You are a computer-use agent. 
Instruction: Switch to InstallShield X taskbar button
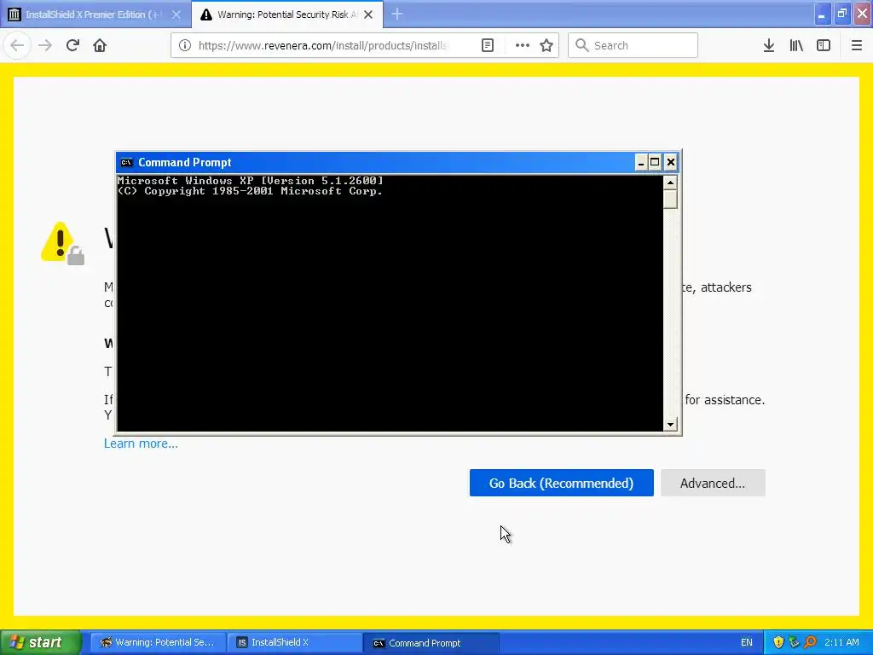pyautogui.click(x=294, y=643)
